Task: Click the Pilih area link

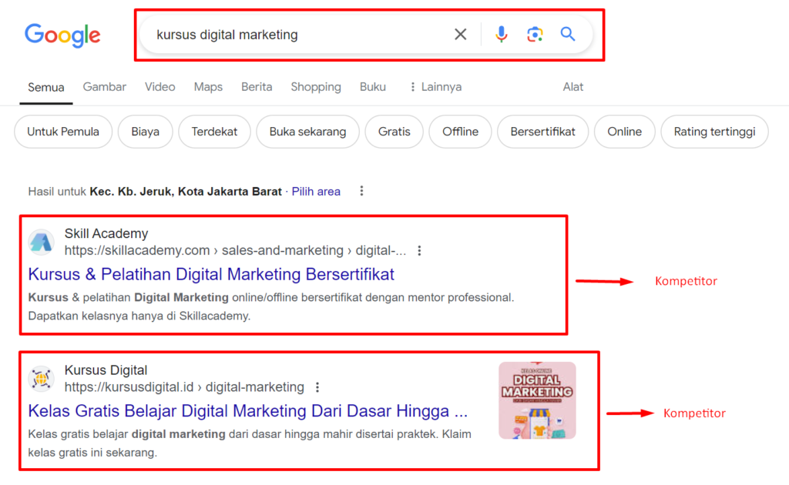Action: point(316,192)
